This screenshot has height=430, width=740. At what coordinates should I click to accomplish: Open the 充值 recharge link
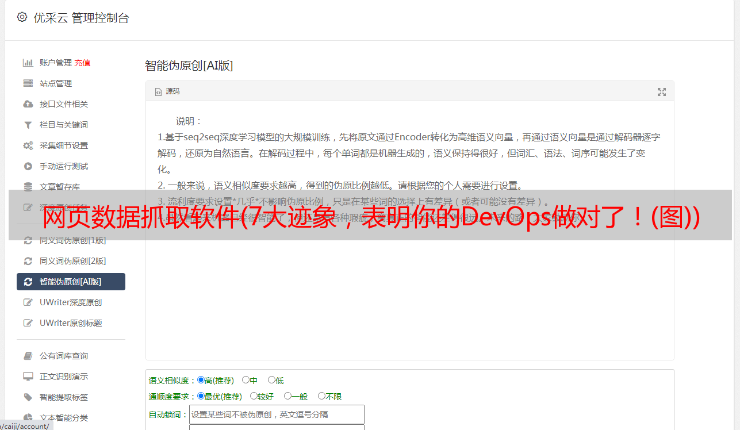[x=82, y=63]
